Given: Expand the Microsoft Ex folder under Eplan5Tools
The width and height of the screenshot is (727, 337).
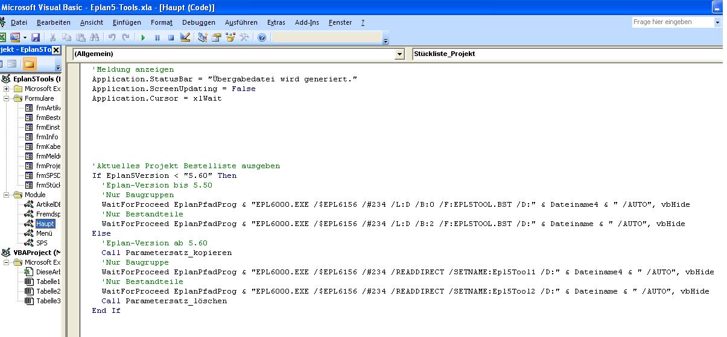Looking at the screenshot, I should pyautogui.click(x=7, y=89).
